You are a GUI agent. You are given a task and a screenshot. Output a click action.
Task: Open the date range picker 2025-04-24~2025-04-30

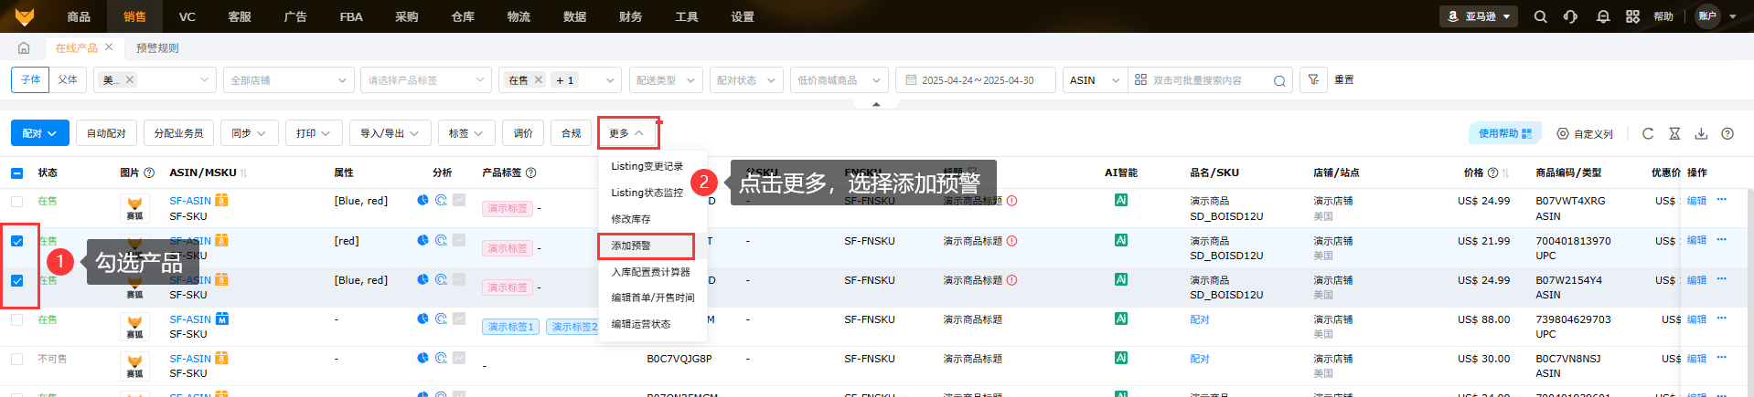click(976, 80)
